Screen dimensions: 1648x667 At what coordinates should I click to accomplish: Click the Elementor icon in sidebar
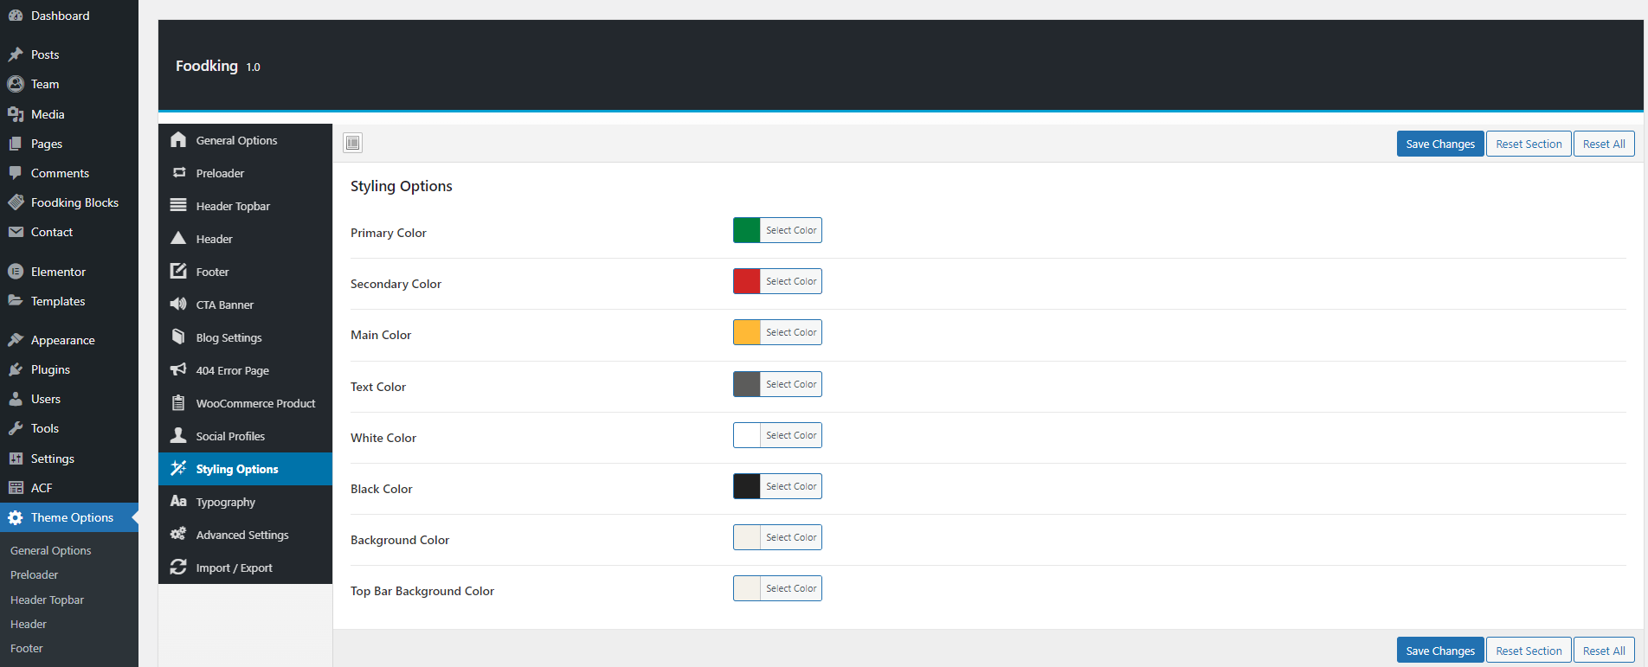(x=16, y=272)
